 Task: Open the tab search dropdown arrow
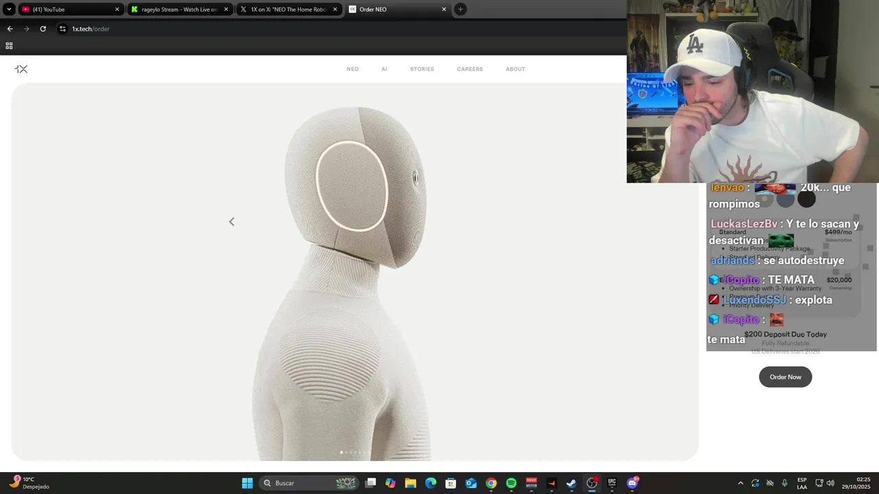(x=9, y=10)
